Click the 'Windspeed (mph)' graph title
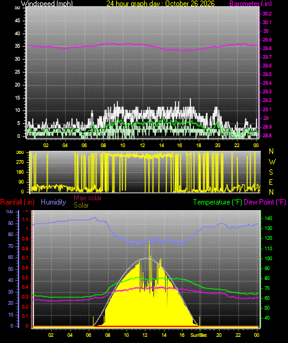 click(46, 4)
